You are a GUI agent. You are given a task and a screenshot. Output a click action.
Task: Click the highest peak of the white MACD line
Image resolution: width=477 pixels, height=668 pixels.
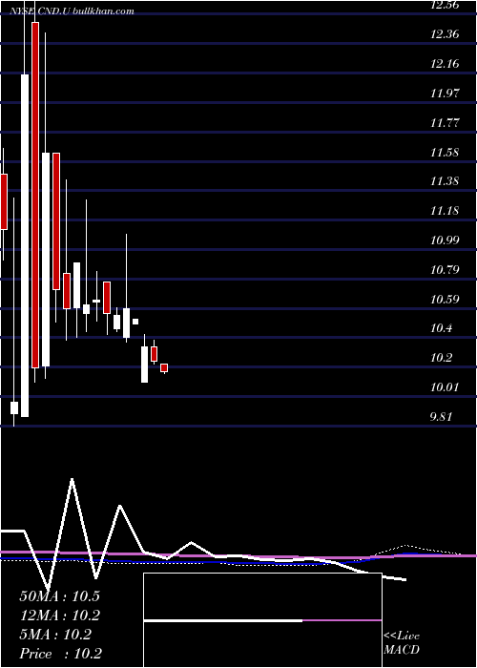pos(72,479)
